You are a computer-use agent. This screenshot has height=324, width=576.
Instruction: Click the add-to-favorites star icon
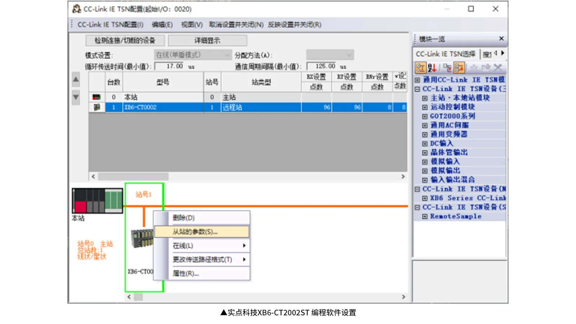coord(474,68)
